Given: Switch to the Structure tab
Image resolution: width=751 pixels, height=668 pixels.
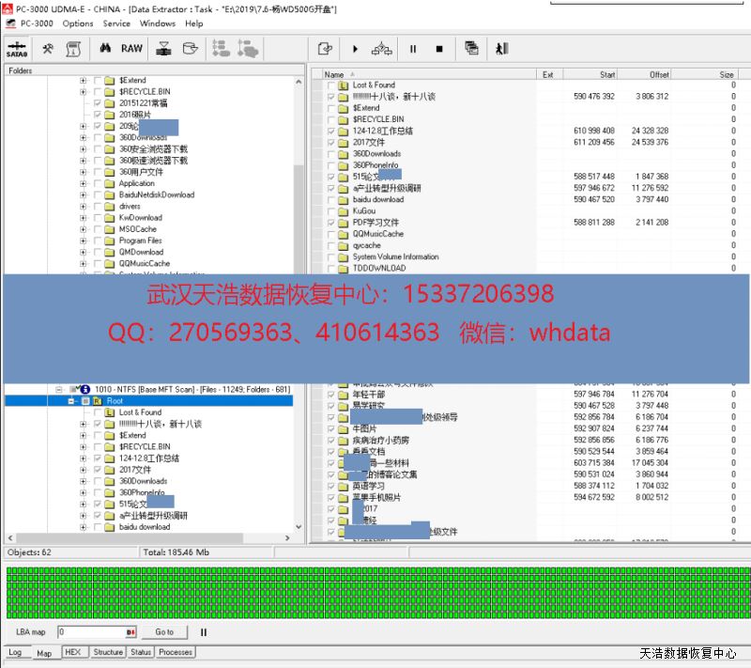Looking at the screenshot, I should click(108, 652).
